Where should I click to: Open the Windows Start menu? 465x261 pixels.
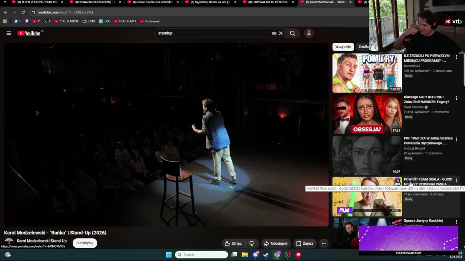[x=169, y=254]
